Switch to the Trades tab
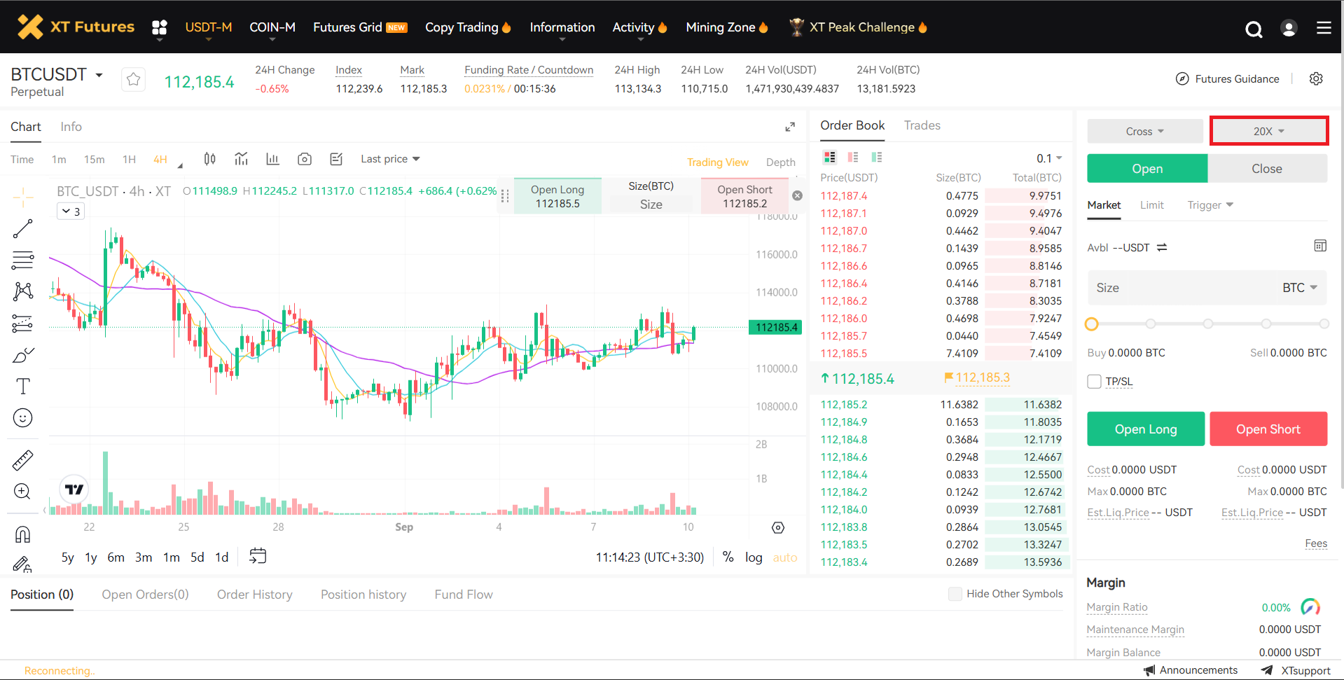The height and width of the screenshot is (680, 1344). click(922, 125)
